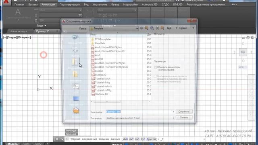258x145 pixels.
Task: Click the Dimension tool in ribbon
Action: coord(90,12)
